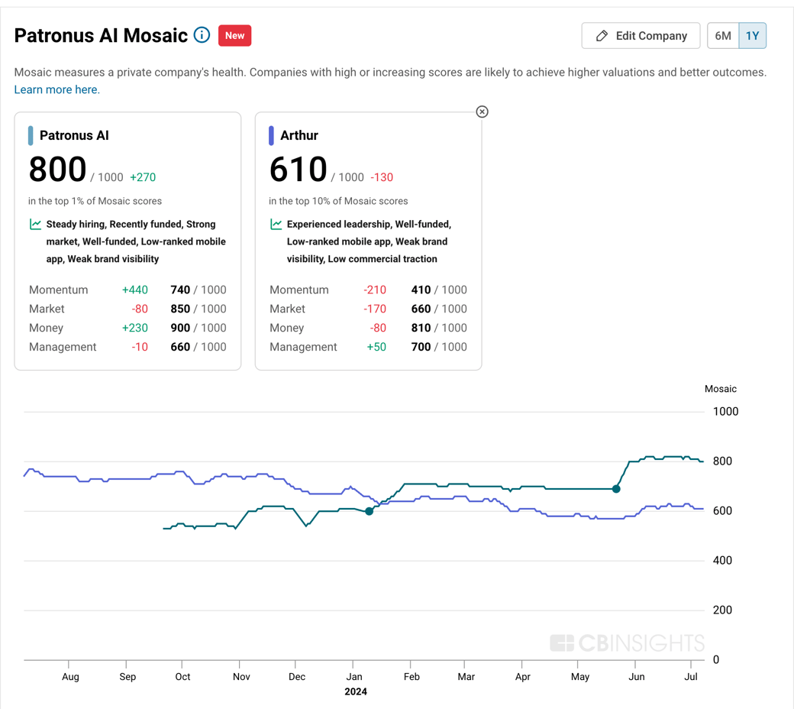Click the Jan x-axis label
The width and height of the screenshot is (794, 709).
pyautogui.click(x=354, y=677)
